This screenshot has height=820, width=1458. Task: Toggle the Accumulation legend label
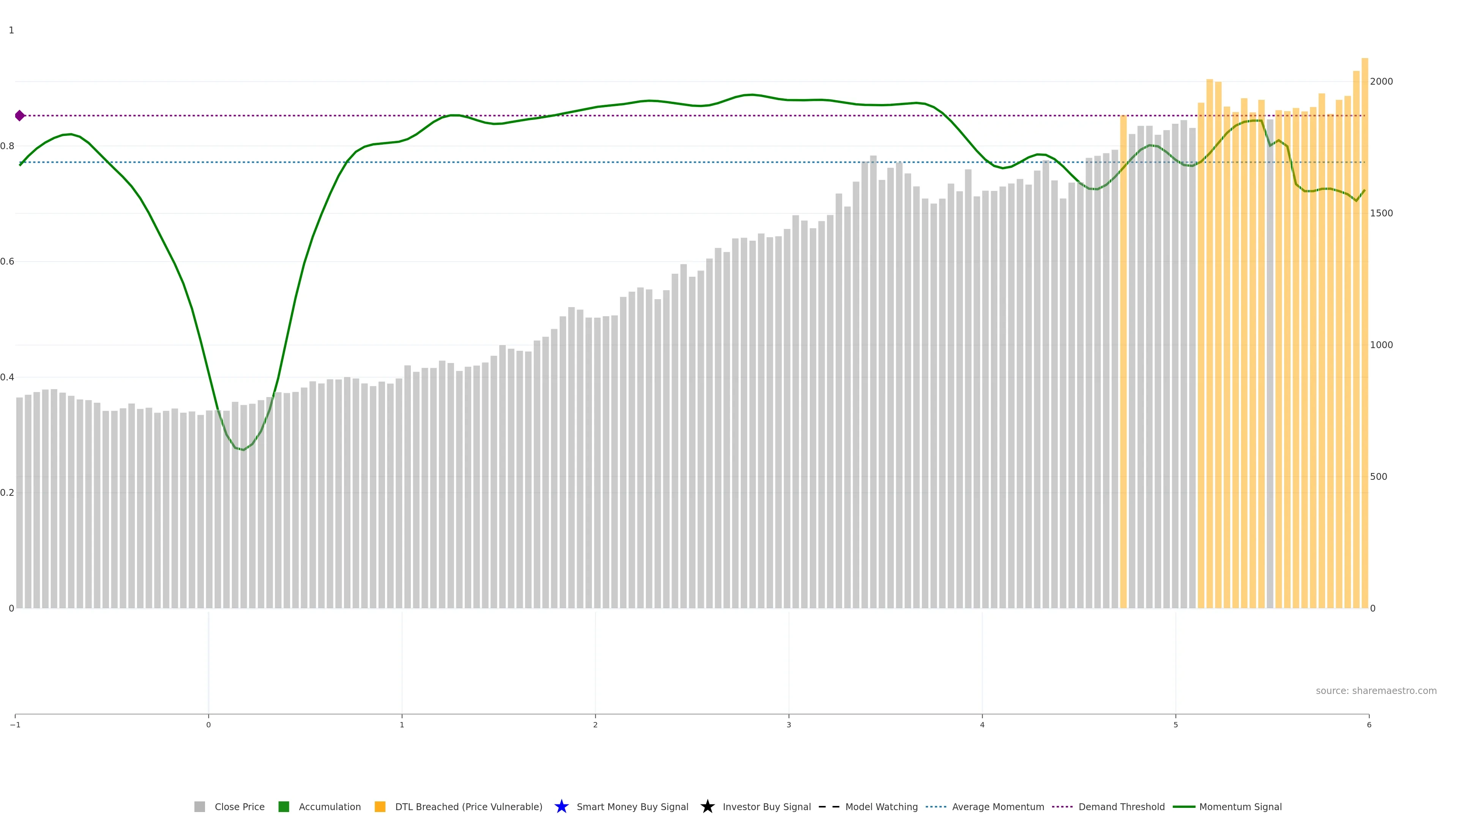[330, 806]
